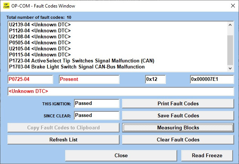Screen dimensions: 239x164
Task: Click the SINCE CLEAR label
Action: (57, 116)
